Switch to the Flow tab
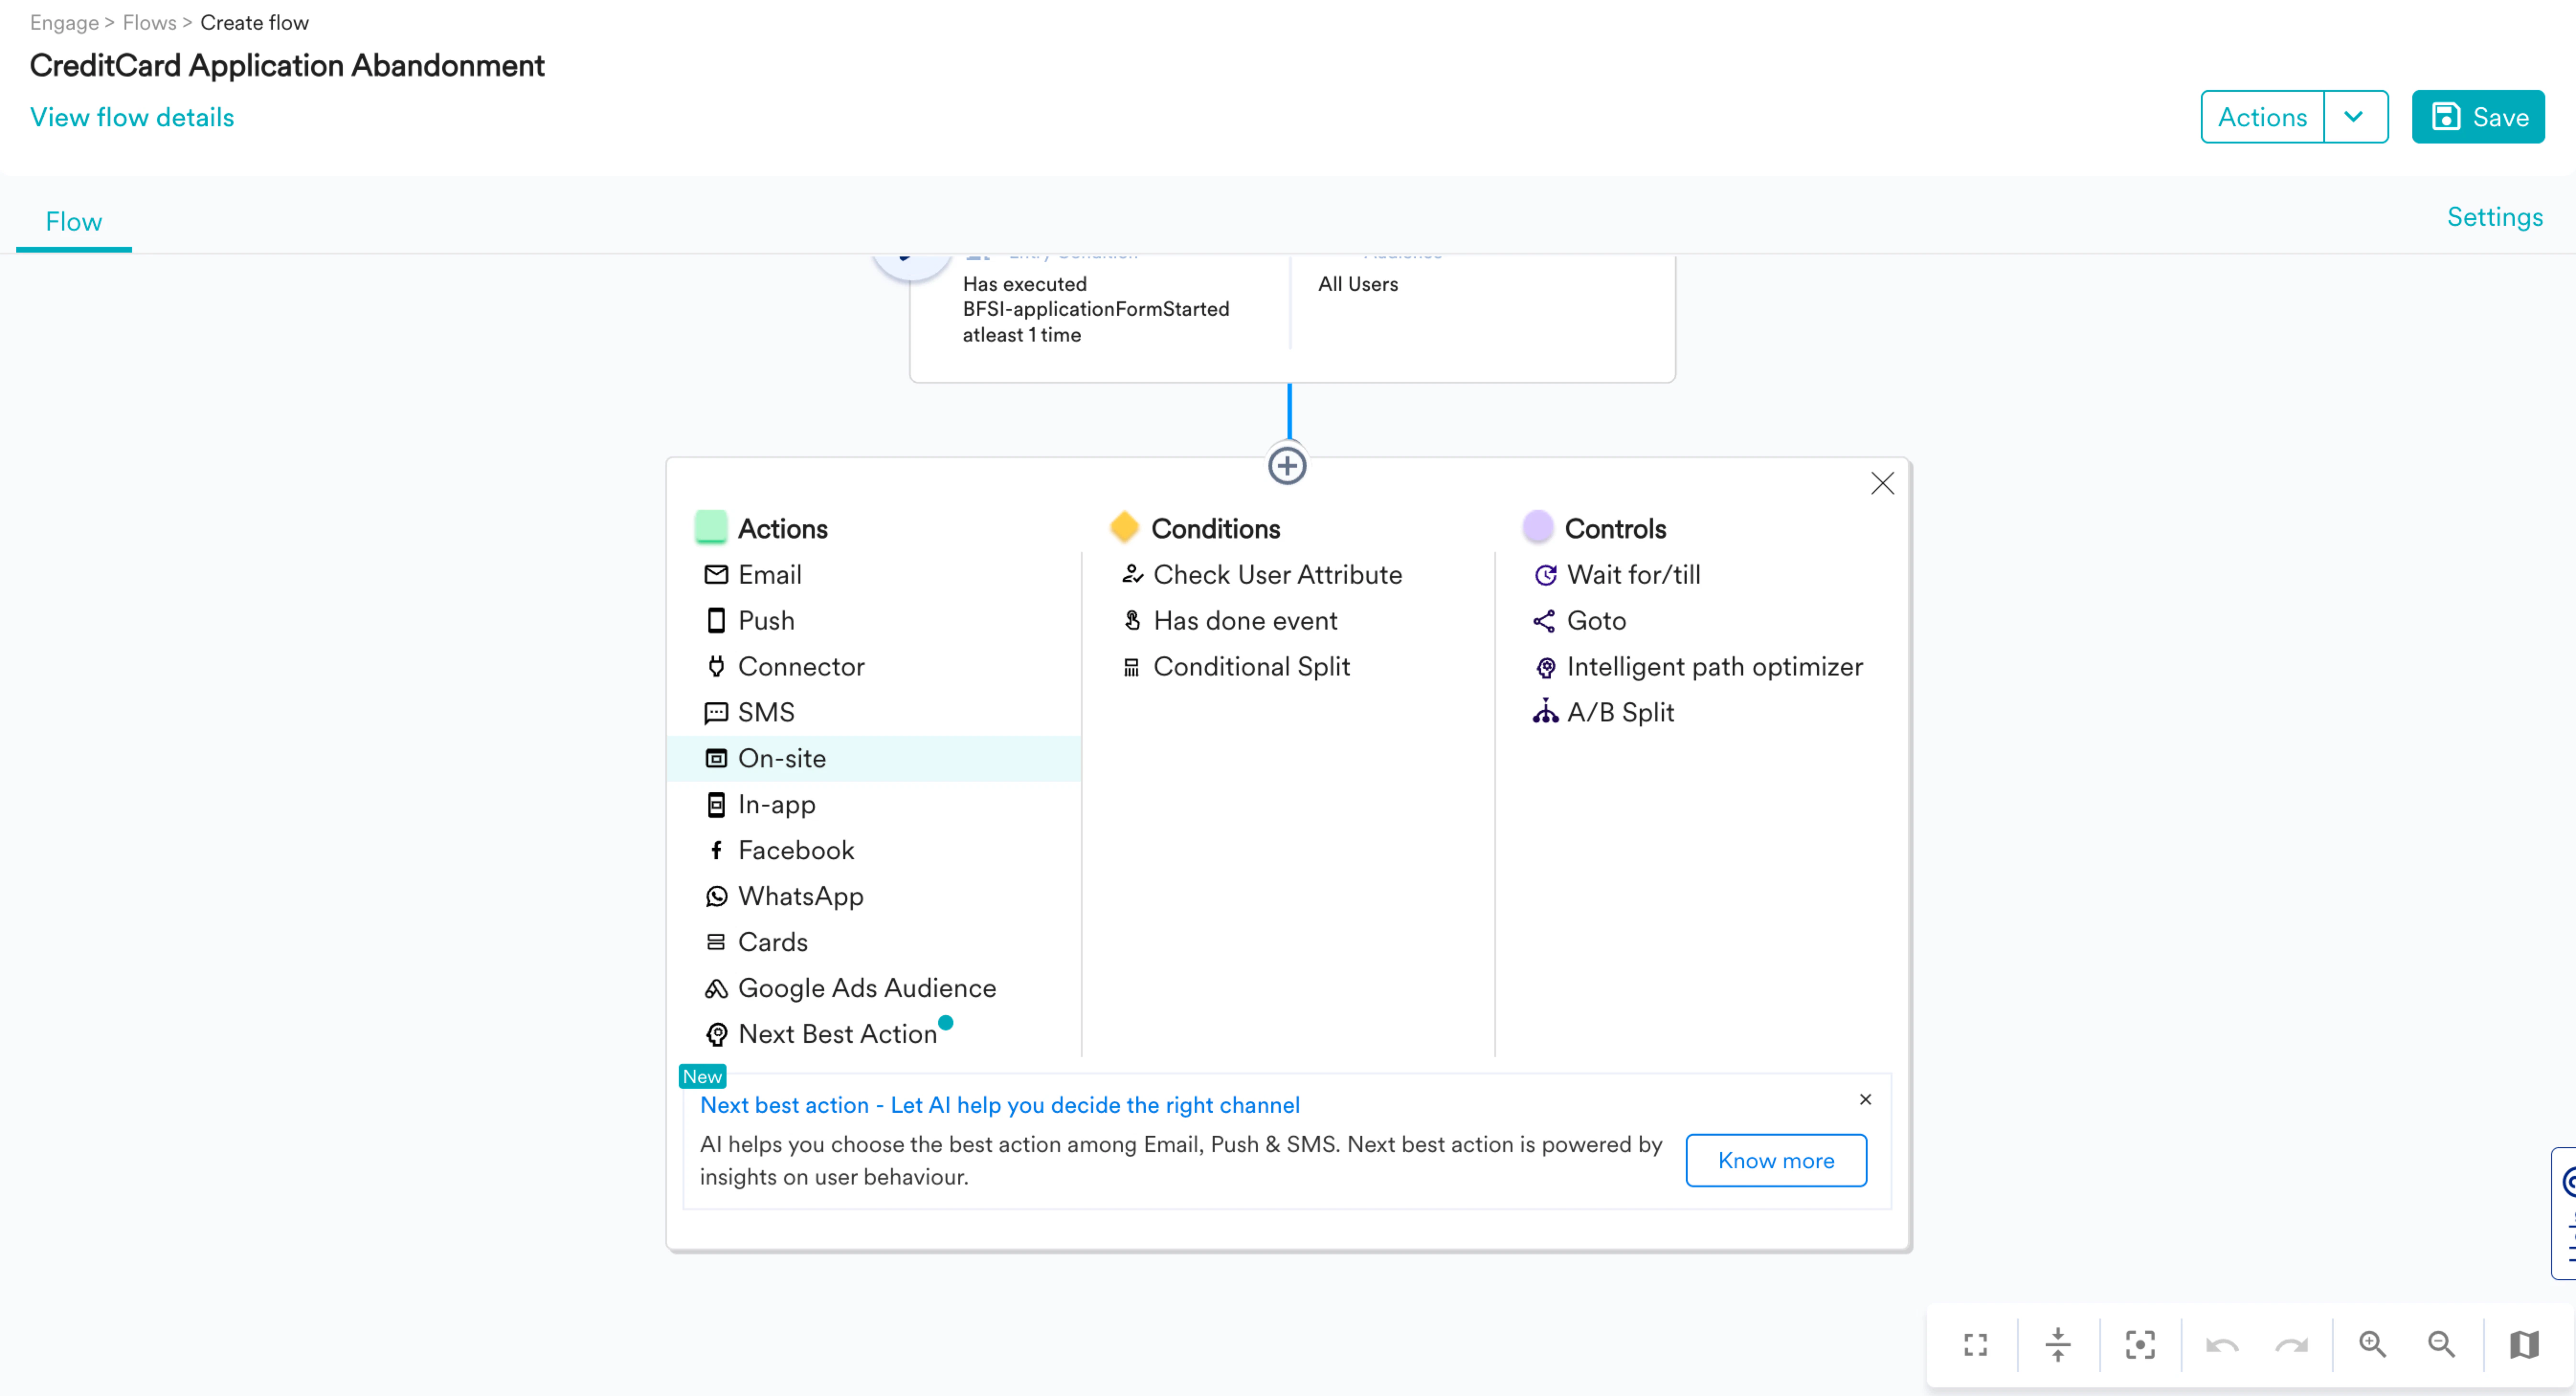The image size is (2576, 1396). [x=73, y=221]
